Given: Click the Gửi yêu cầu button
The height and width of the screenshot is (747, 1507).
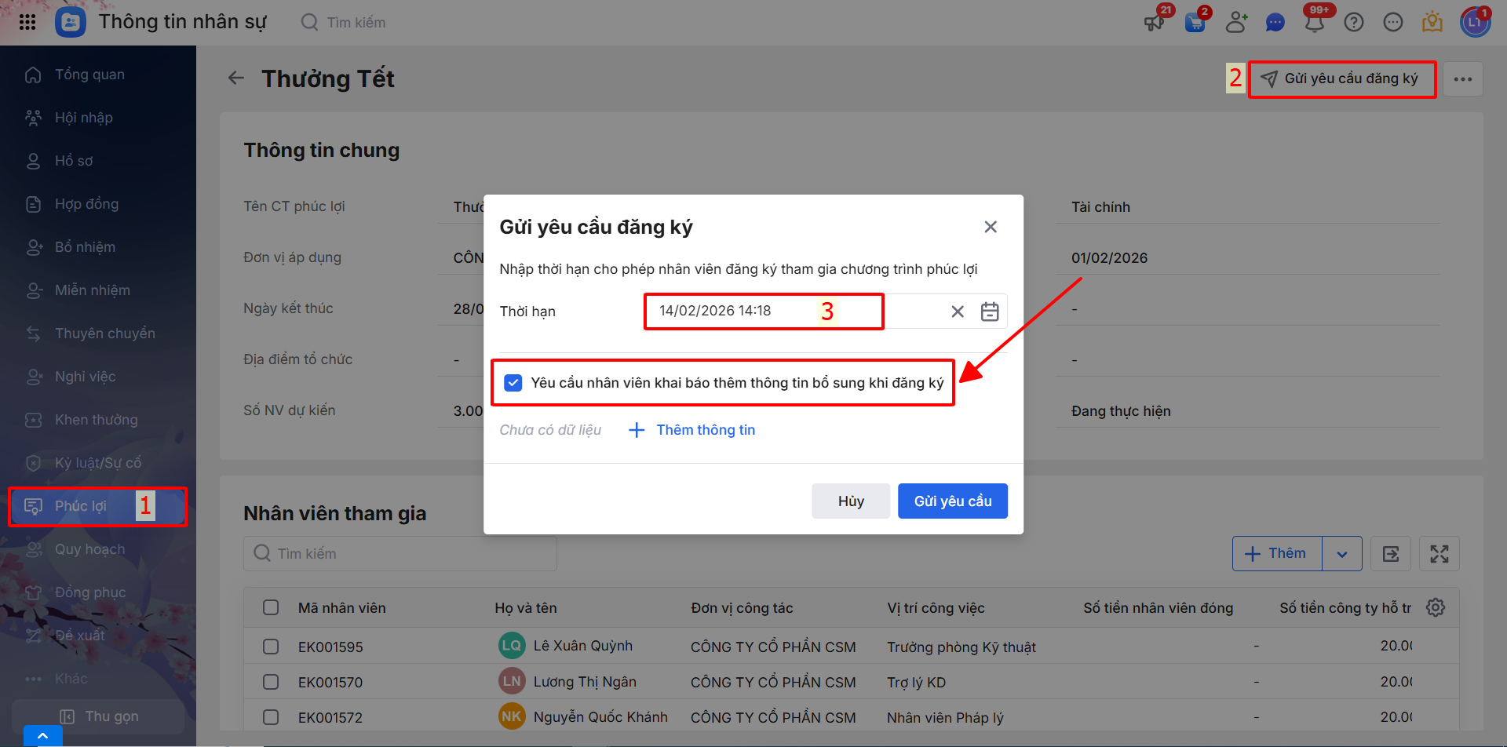Looking at the screenshot, I should click(952, 501).
